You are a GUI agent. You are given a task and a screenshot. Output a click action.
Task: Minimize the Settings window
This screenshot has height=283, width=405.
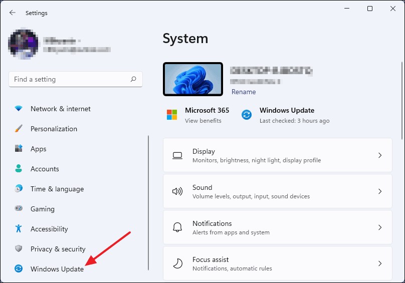[347, 9]
